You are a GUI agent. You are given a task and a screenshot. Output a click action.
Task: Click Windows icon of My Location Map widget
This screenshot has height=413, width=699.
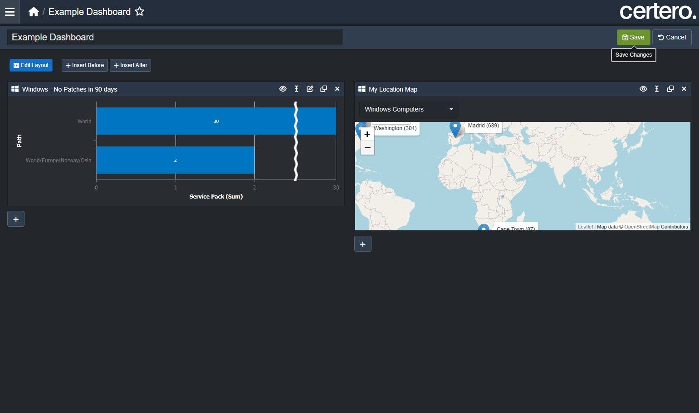point(362,89)
